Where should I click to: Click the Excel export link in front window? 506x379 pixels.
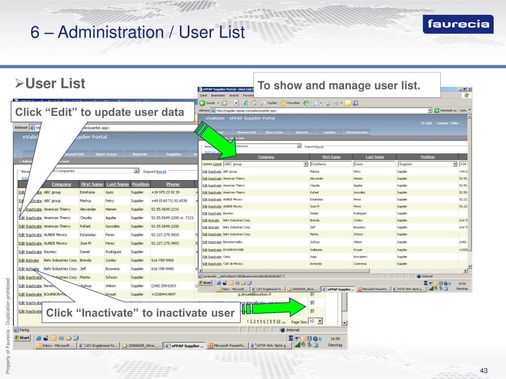click(319, 146)
